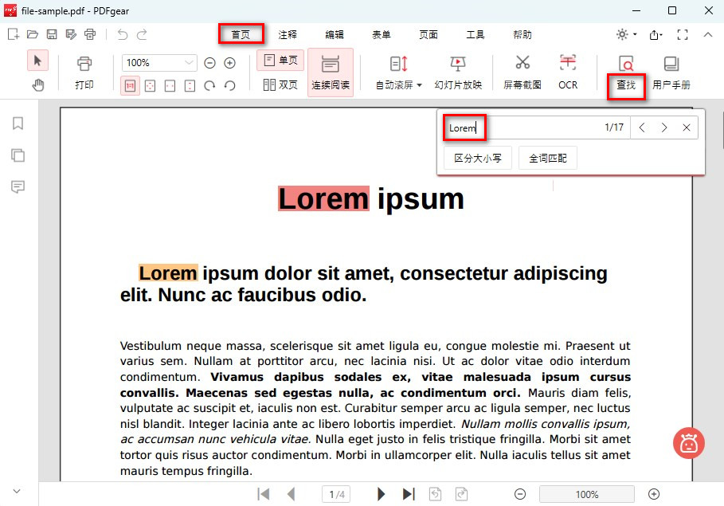The width and height of the screenshot is (724, 506).
Task: Start OCR text recognition
Action: tap(567, 71)
